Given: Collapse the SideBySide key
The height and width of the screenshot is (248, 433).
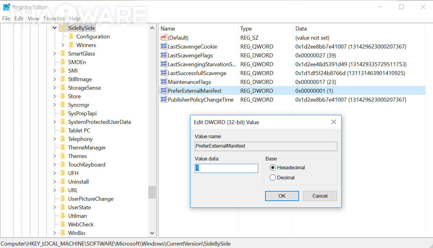Looking at the screenshot, I should point(55,28).
